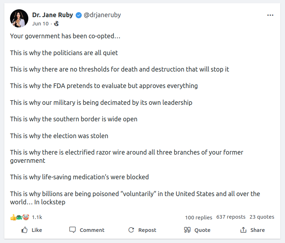Click the globe public visibility icon
The width and height of the screenshot is (285, 243).
[56, 24]
